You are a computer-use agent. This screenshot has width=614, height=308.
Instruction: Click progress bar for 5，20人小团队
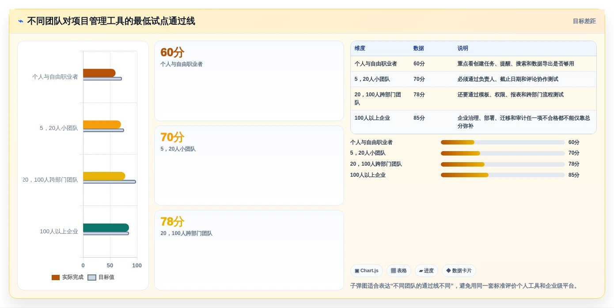coord(503,153)
